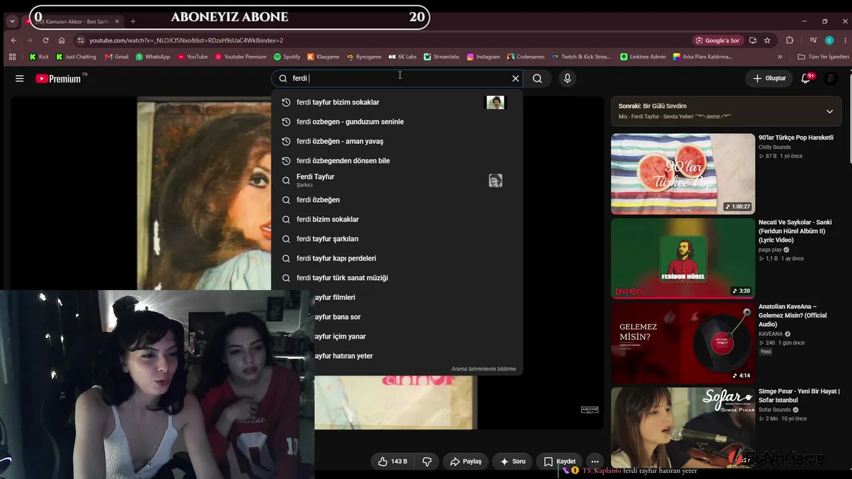The width and height of the screenshot is (852, 479).
Task: Open the 6K Labs bookmark
Action: coord(402,57)
